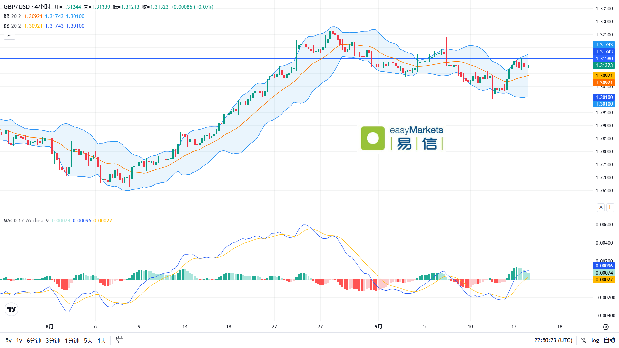Select the first BB 20 2 indicator legend
This screenshot has height=348, width=619.
[44, 16]
